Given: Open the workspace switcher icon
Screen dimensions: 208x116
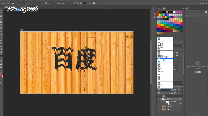Looking at the screenshot, I should coord(204,3).
